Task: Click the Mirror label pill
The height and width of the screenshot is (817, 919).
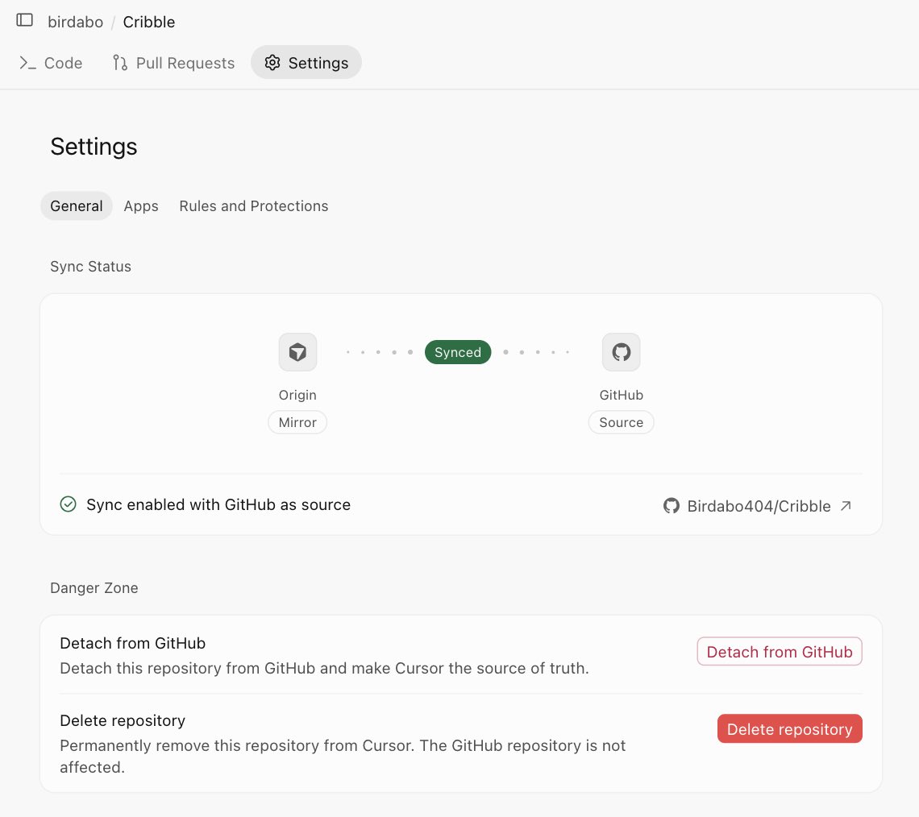Action: pos(297,422)
